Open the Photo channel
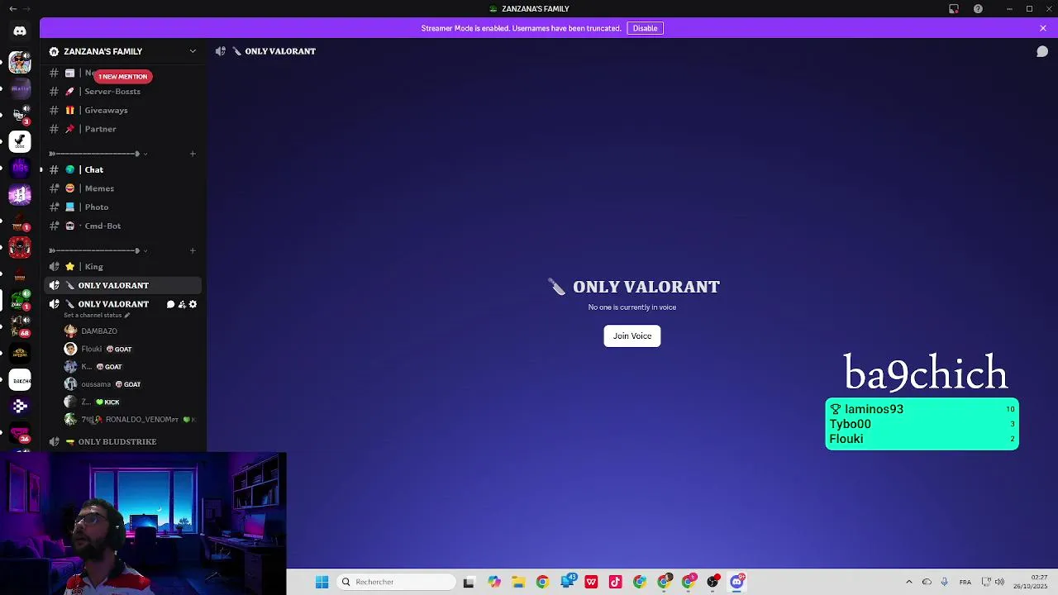The height and width of the screenshot is (595, 1058). 124,207
